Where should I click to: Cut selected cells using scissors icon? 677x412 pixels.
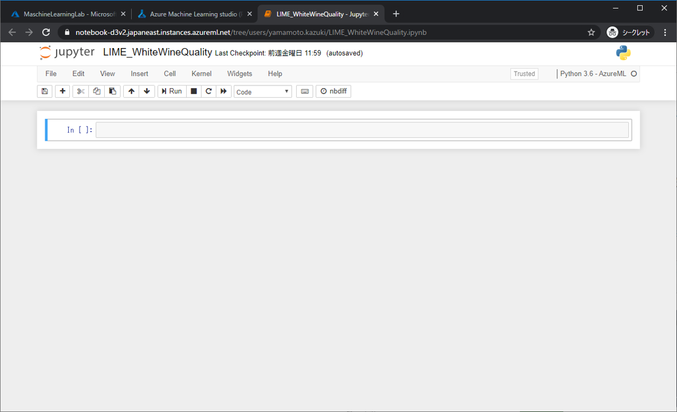(x=81, y=91)
